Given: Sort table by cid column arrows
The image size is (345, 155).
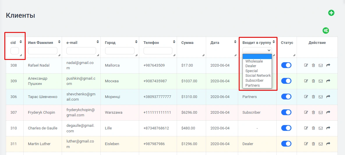Looking at the screenshot, I should coord(20,42).
